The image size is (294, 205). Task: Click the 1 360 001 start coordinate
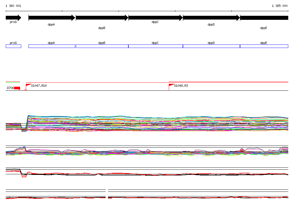click(13, 6)
